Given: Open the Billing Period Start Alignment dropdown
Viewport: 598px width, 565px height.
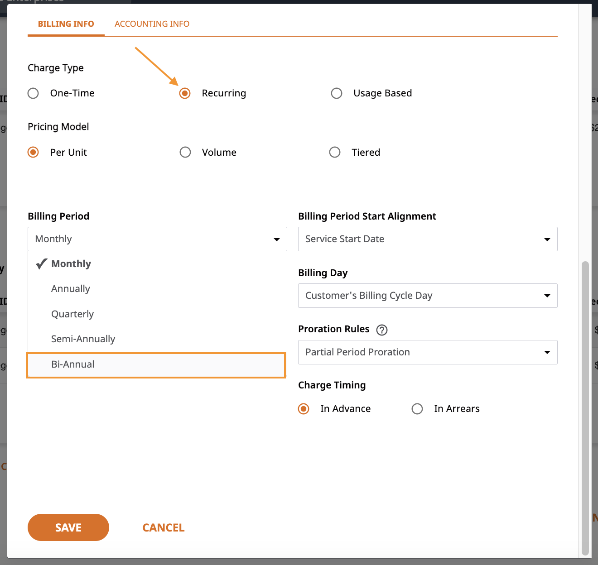Looking at the screenshot, I should tap(428, 239).
